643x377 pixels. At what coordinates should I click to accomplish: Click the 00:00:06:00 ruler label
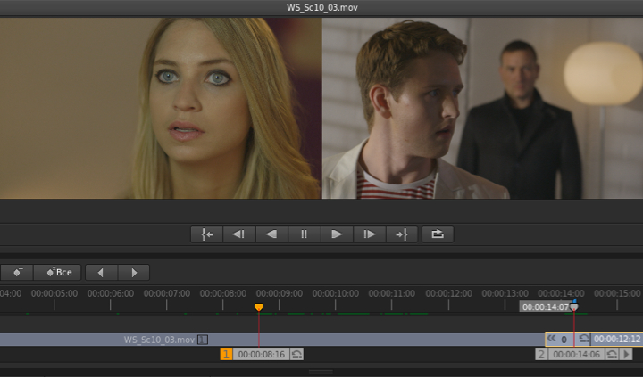pos(111,293)
